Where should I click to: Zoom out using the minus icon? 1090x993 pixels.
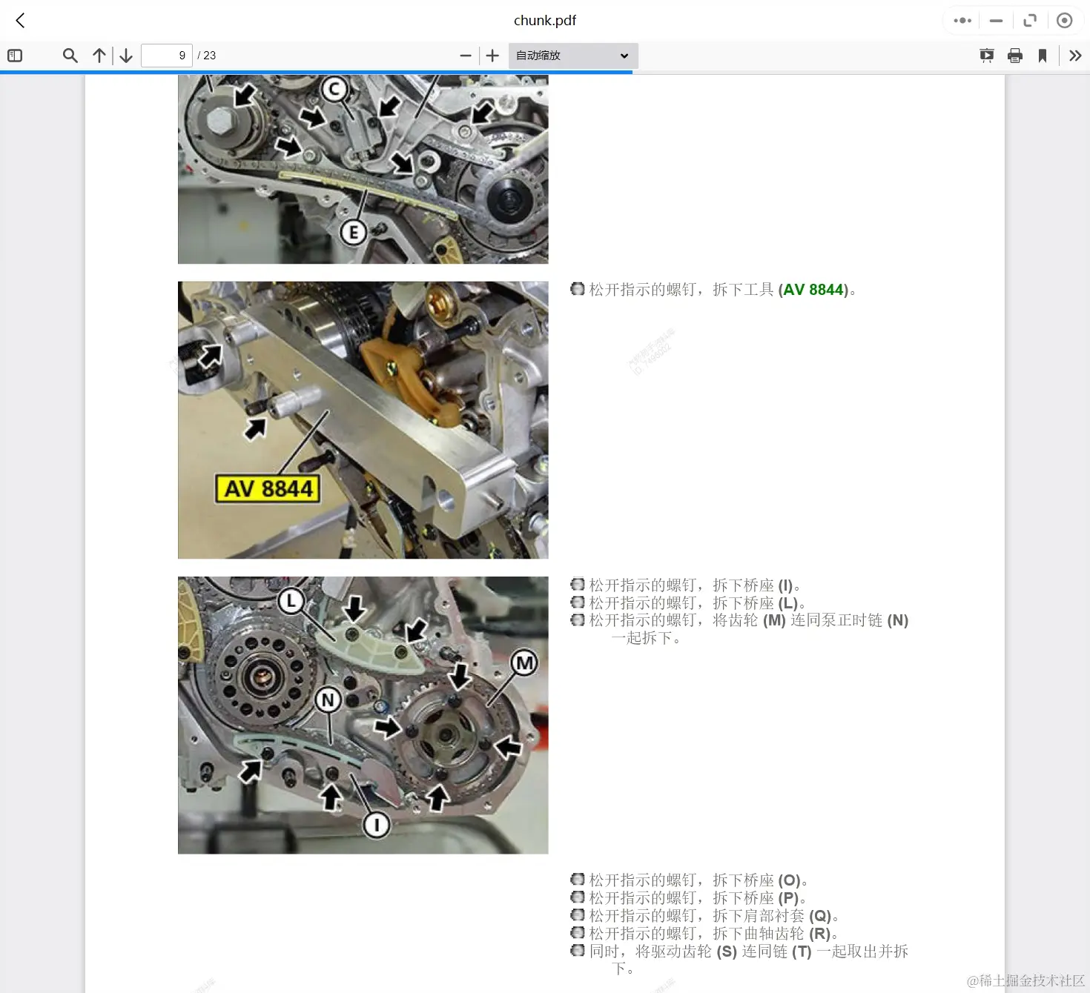coord(465,55)
